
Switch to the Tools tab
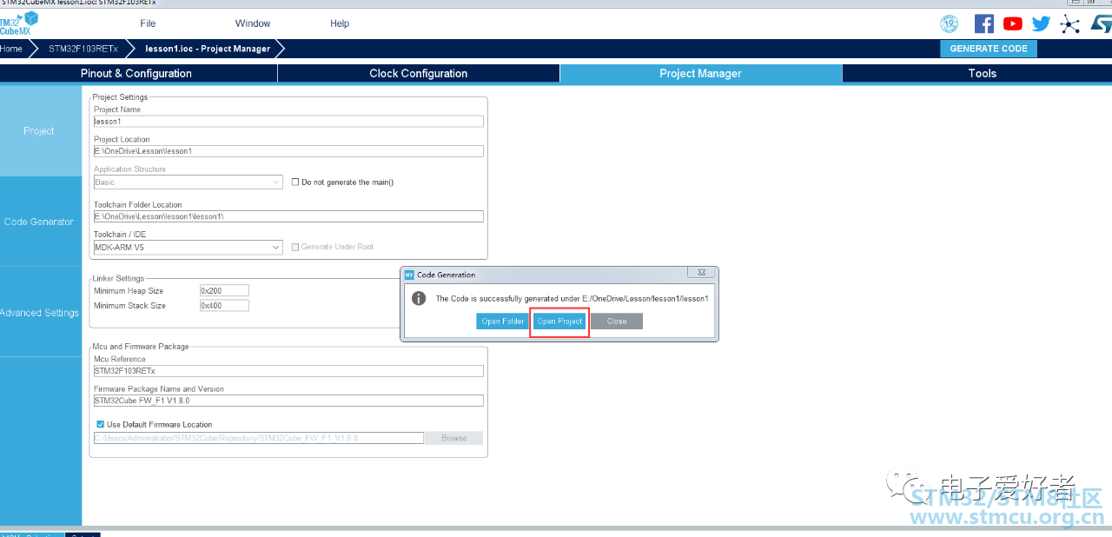(x=982, y=74)
